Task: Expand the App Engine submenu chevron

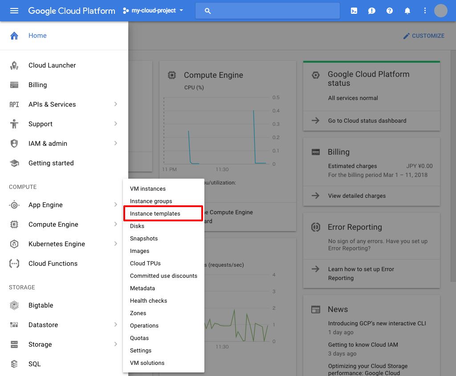Action: coord(115,205)
